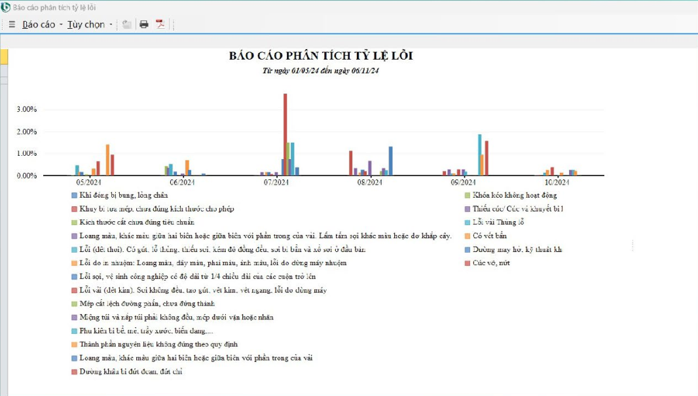Click the greyed-out icon left of the printer
This screenshot has width=698, height=396.
pyautogui.click(x=127, y=24)
